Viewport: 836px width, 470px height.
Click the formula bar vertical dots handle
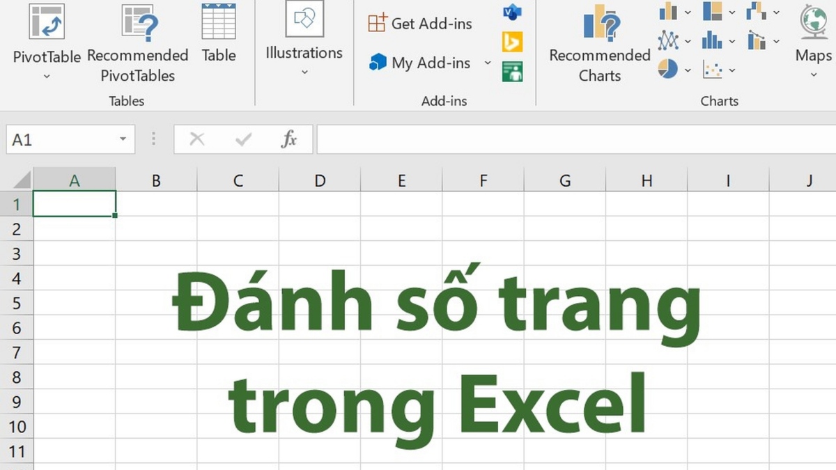click(154, 139)
